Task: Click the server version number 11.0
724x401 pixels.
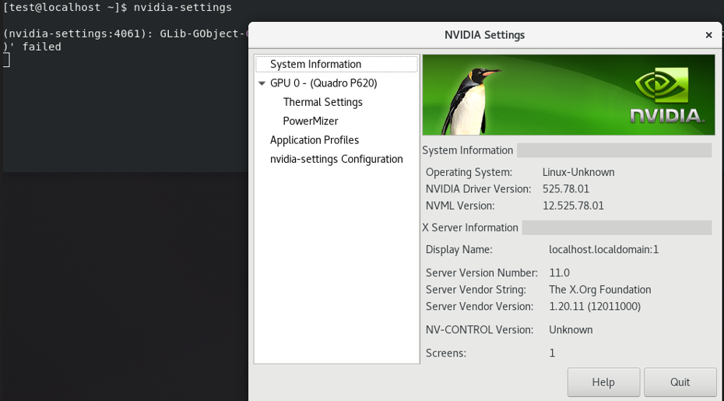Action: click(559, 273)
